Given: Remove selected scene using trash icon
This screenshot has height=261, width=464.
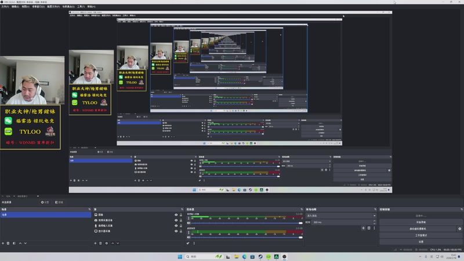Looking at the screenshot, I should 8,243.
